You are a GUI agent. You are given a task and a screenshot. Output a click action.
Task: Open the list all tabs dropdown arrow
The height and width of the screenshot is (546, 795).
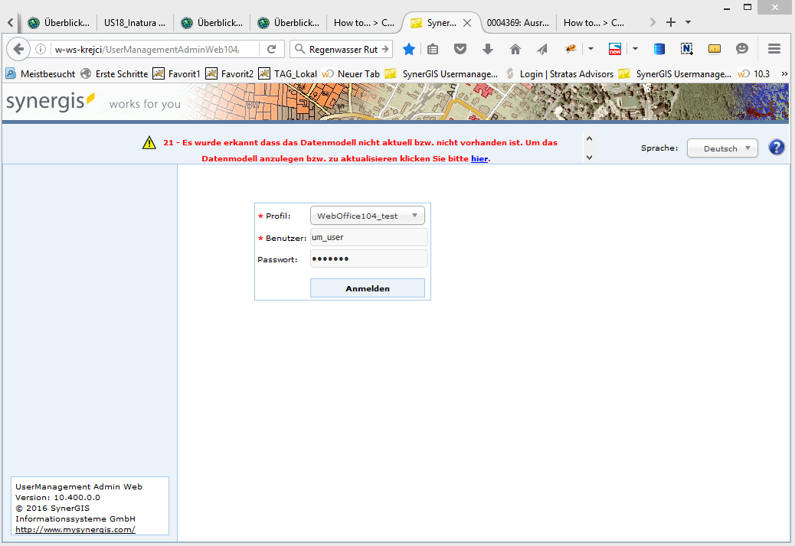(688, 22)
